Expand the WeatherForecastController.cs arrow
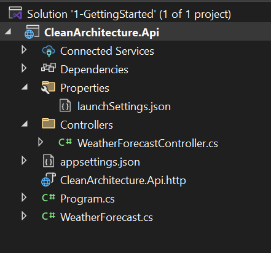This screenshot has height=253, width=271. click(41, 142)
